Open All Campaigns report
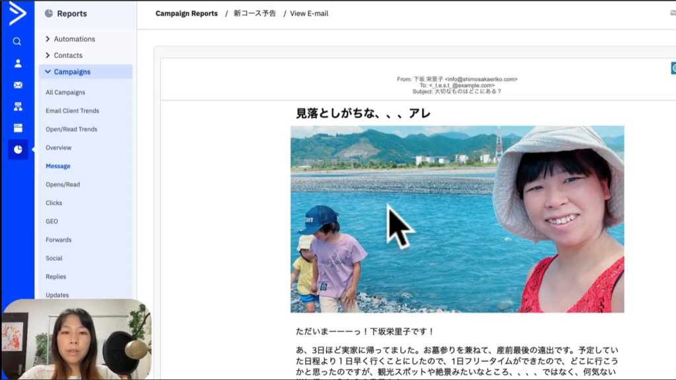Screen dimensions: 676x380 [x=65, y=92]
